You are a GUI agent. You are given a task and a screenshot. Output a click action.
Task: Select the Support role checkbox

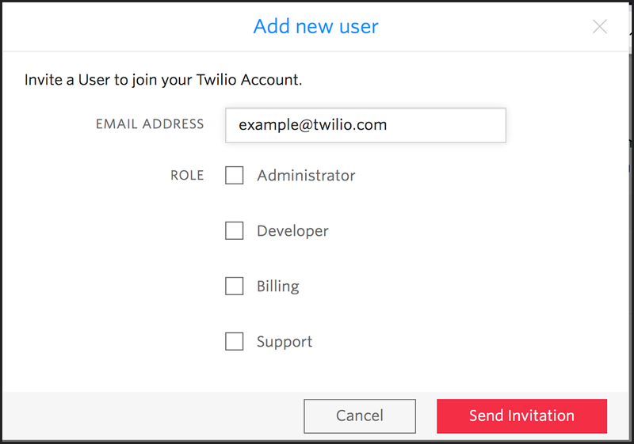coord(234,341)
